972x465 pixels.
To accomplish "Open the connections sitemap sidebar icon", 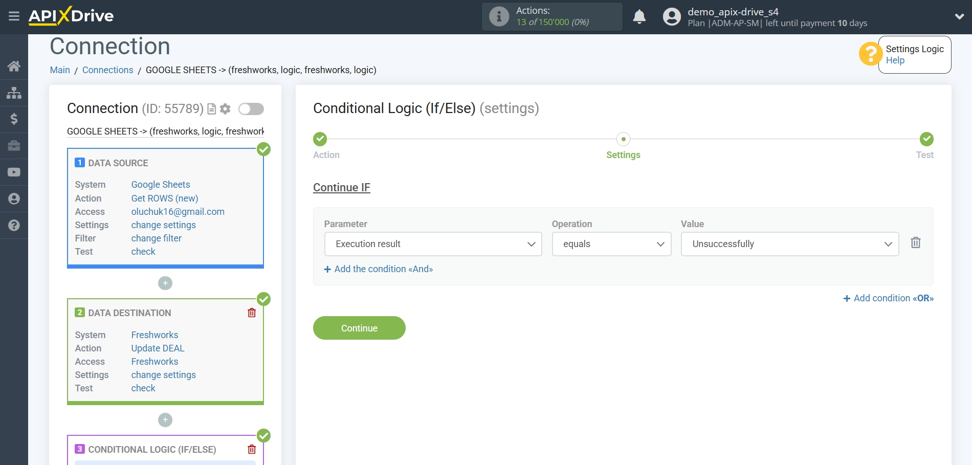I will click(x=14, y=93).
